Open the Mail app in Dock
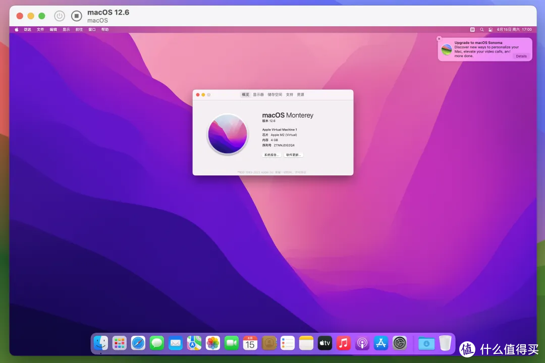545x363 pixels. [176, 343]
